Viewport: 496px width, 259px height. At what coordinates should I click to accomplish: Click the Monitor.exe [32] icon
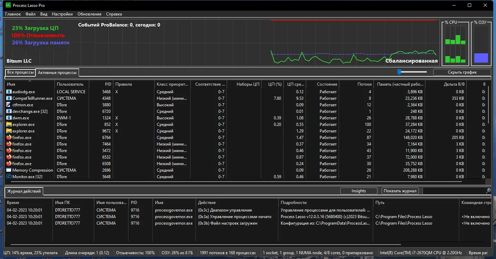(x=9, y=177)
